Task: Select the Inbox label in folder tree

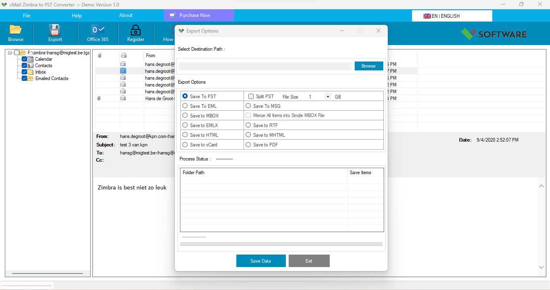Action: point(41,72)
